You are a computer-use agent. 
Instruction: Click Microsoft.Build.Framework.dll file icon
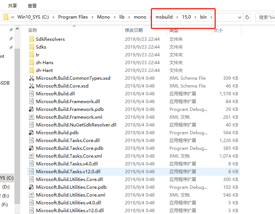32,102
